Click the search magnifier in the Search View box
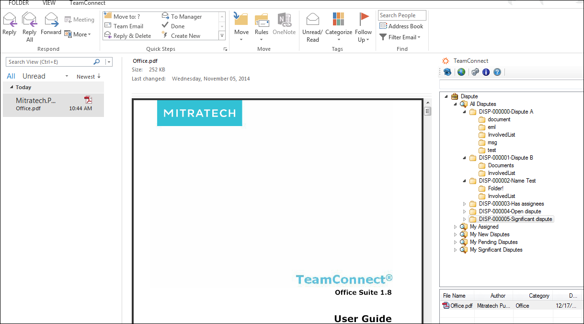Image resolution: width=584 pixels, height=324 pixels. [x=97, y=62]
